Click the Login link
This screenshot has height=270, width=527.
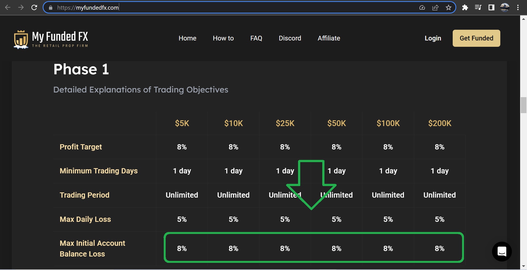[x=433, y=38]
